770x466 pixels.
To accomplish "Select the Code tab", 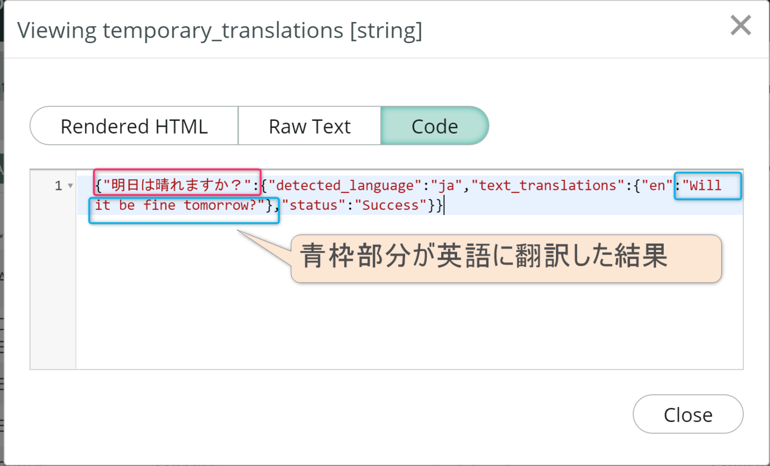I will [434, 126].
